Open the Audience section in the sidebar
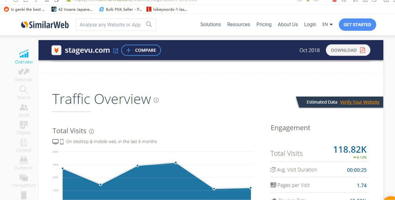 tap(24, 163)
